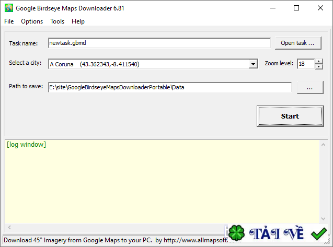The height and width of the screenshot is (247, 333).
Task: Click the Task name: label
Action: click(x=24, y=43)
